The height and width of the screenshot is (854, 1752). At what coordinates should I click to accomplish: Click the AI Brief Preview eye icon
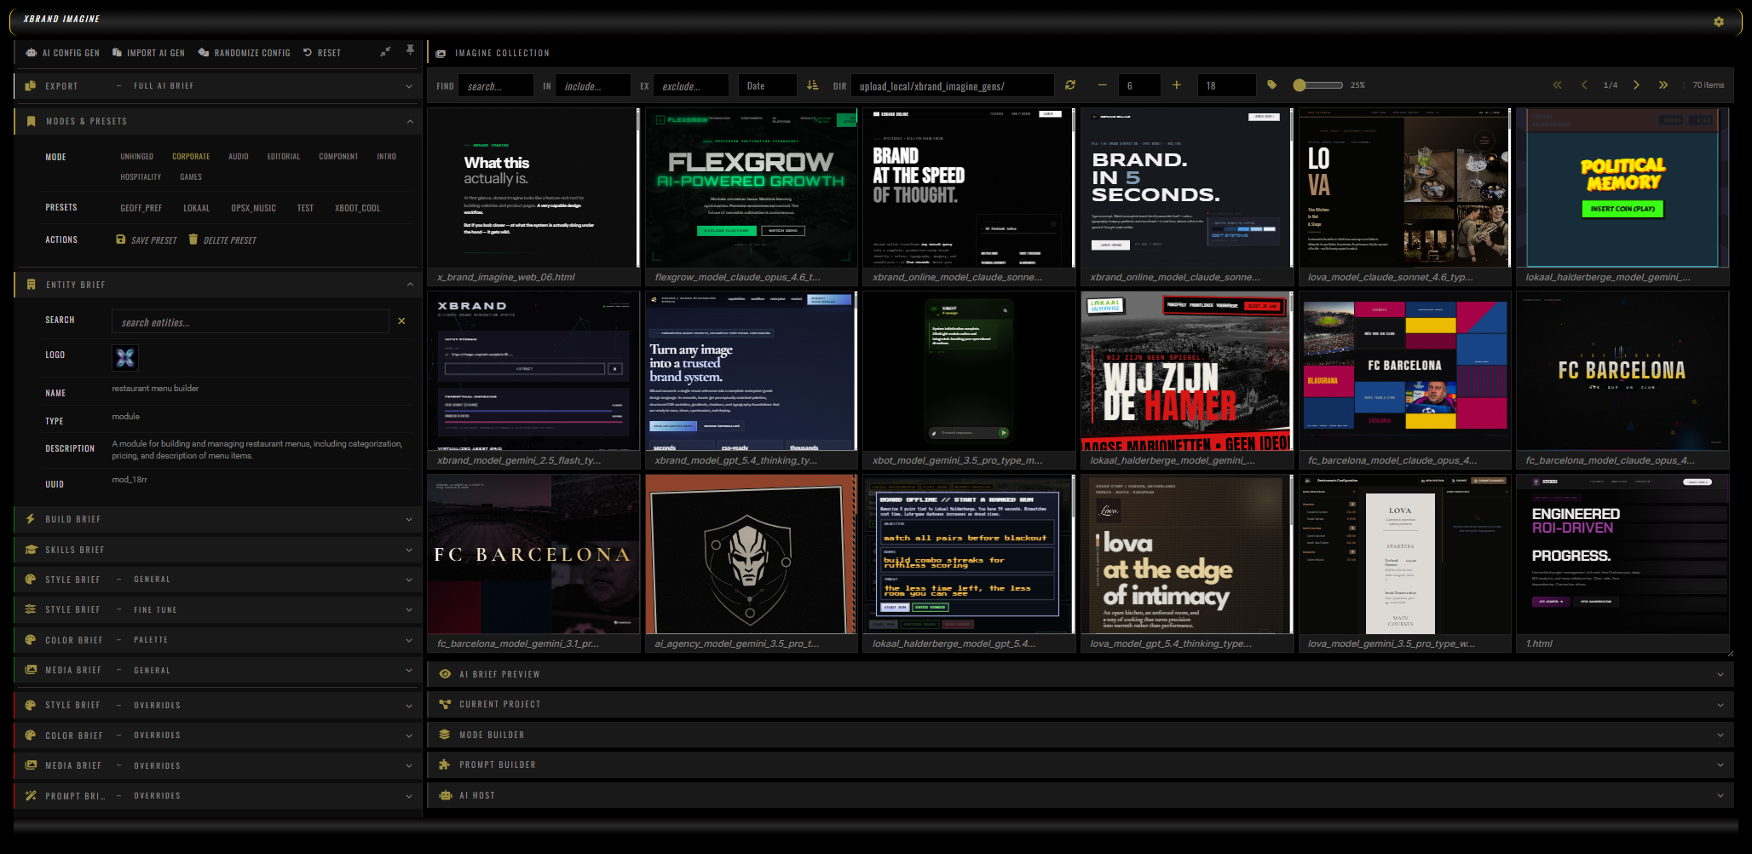click(445, 674)
